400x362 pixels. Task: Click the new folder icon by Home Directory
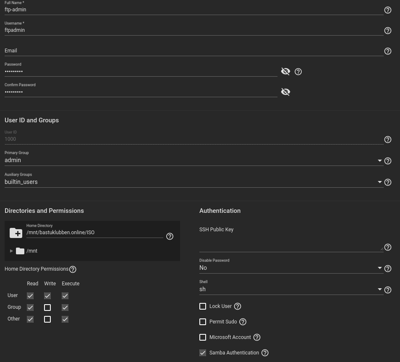pos(16,233)
